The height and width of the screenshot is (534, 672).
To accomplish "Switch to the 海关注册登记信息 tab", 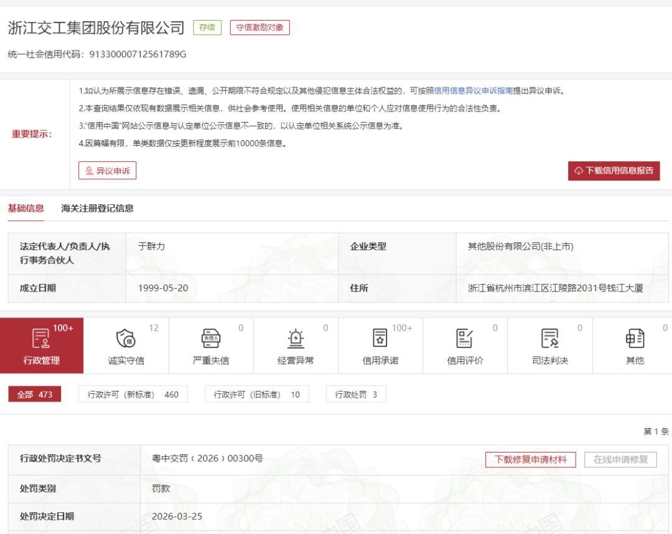I will [x=97, y=208].
